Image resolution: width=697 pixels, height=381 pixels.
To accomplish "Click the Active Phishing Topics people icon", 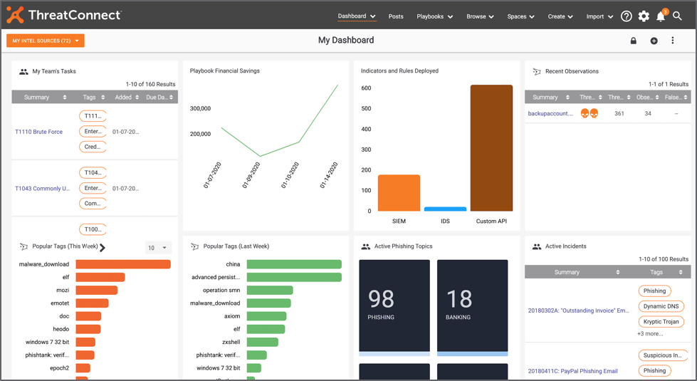I will point(365,246).
